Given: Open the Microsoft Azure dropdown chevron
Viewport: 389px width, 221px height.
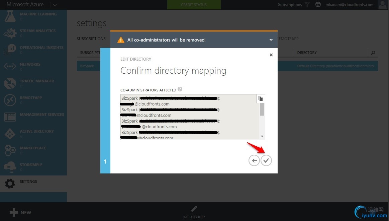Looking at the screenshot, I should click(55, 5).
